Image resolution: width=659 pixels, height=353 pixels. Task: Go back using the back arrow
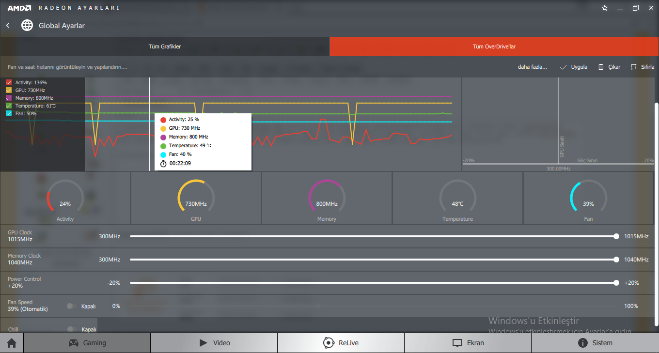(8, 25)
